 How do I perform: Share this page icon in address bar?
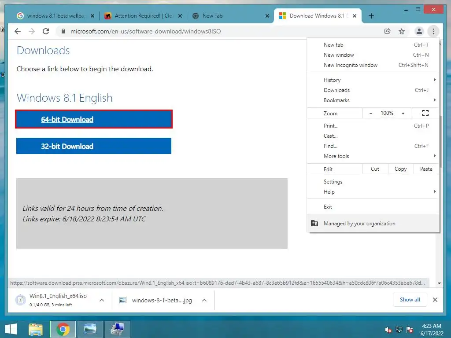tap(388, 31)
